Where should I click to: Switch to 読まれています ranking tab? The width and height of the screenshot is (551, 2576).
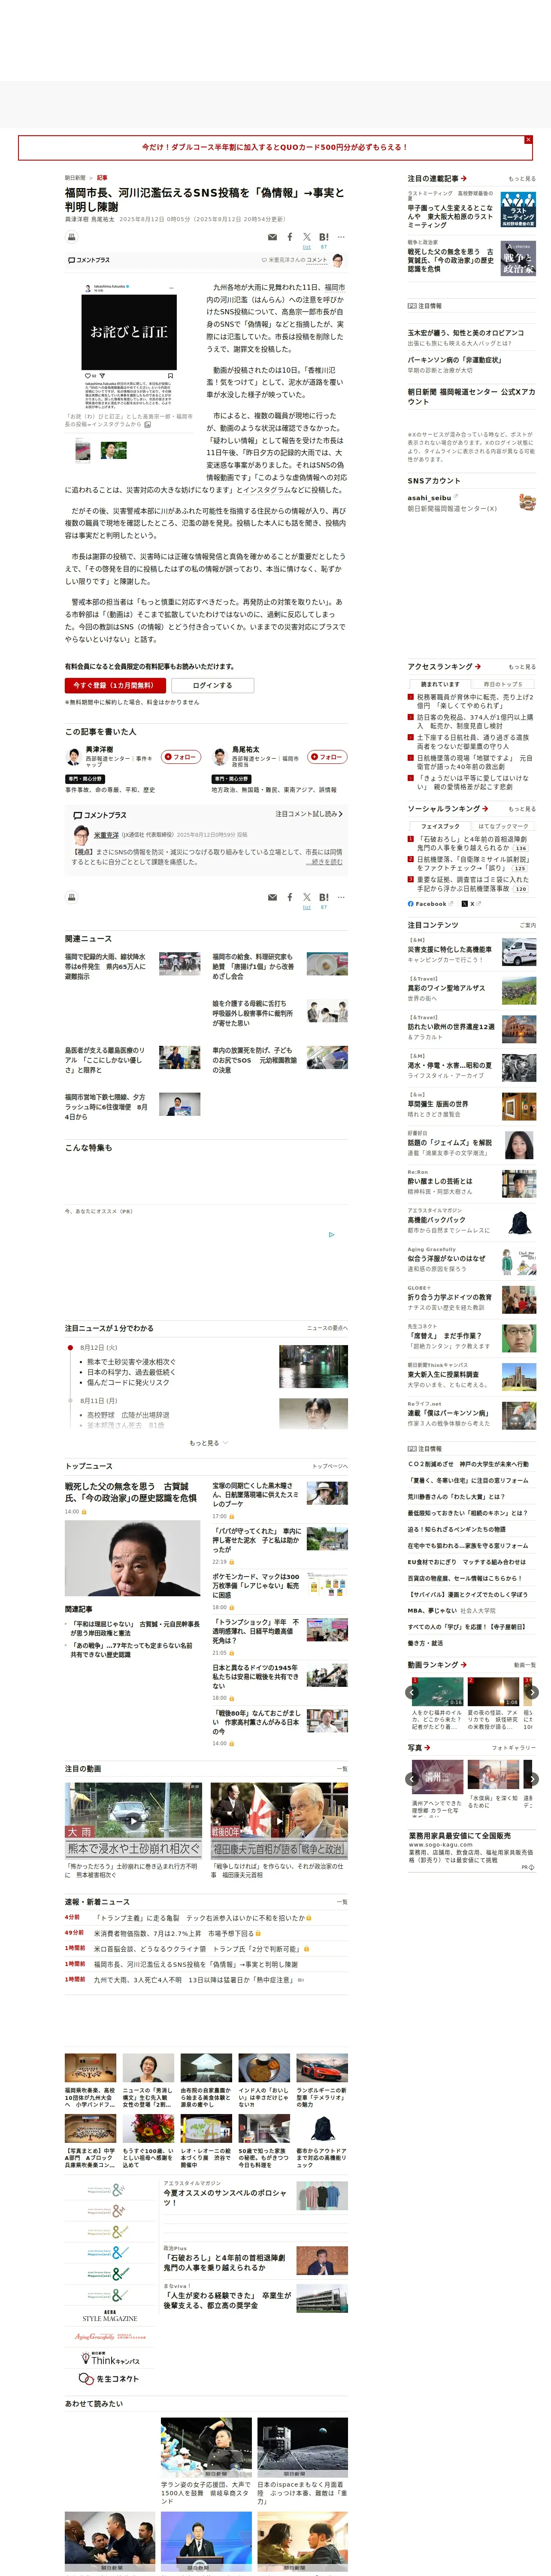[x=440, y=684]
